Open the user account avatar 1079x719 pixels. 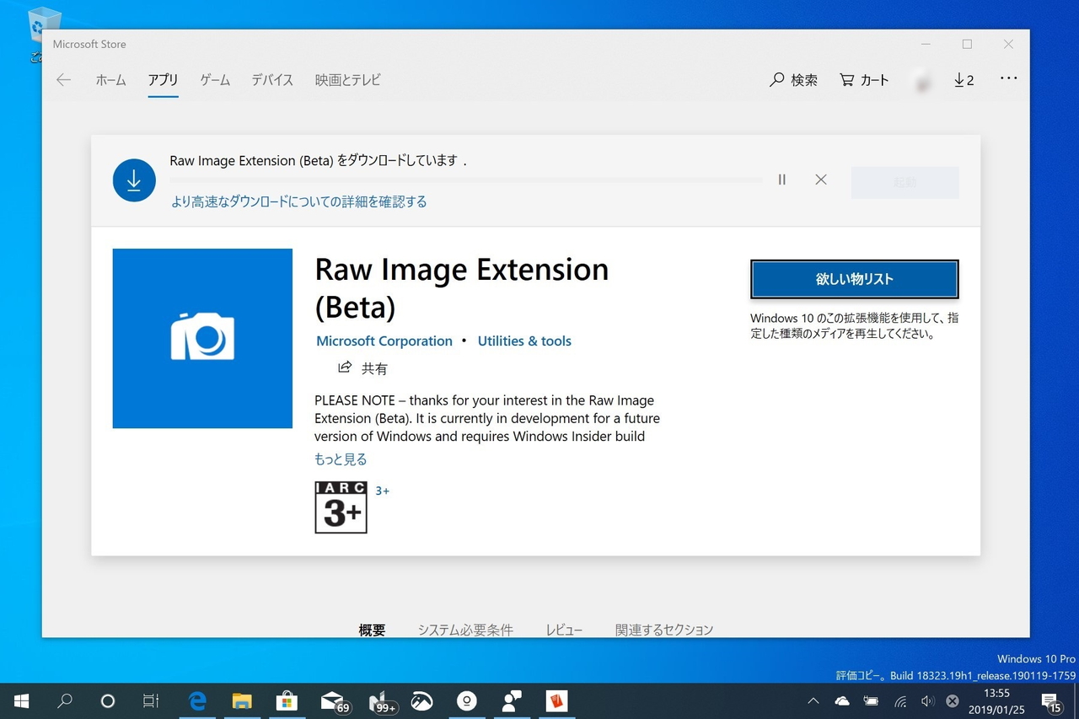point(921,81)
